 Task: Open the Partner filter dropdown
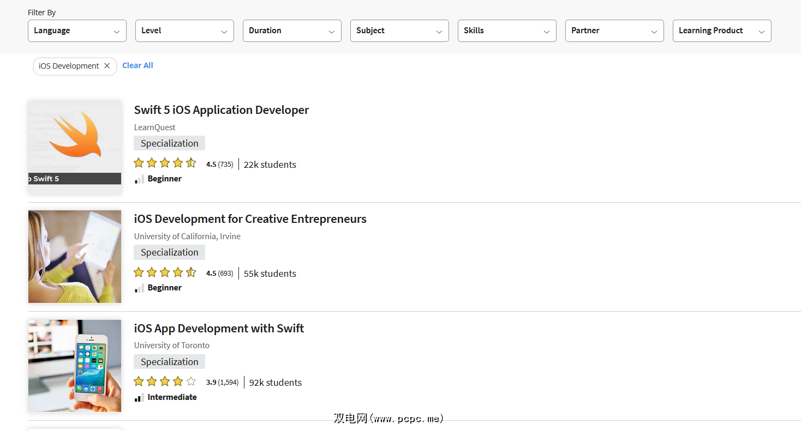click(x=614, y=31)
